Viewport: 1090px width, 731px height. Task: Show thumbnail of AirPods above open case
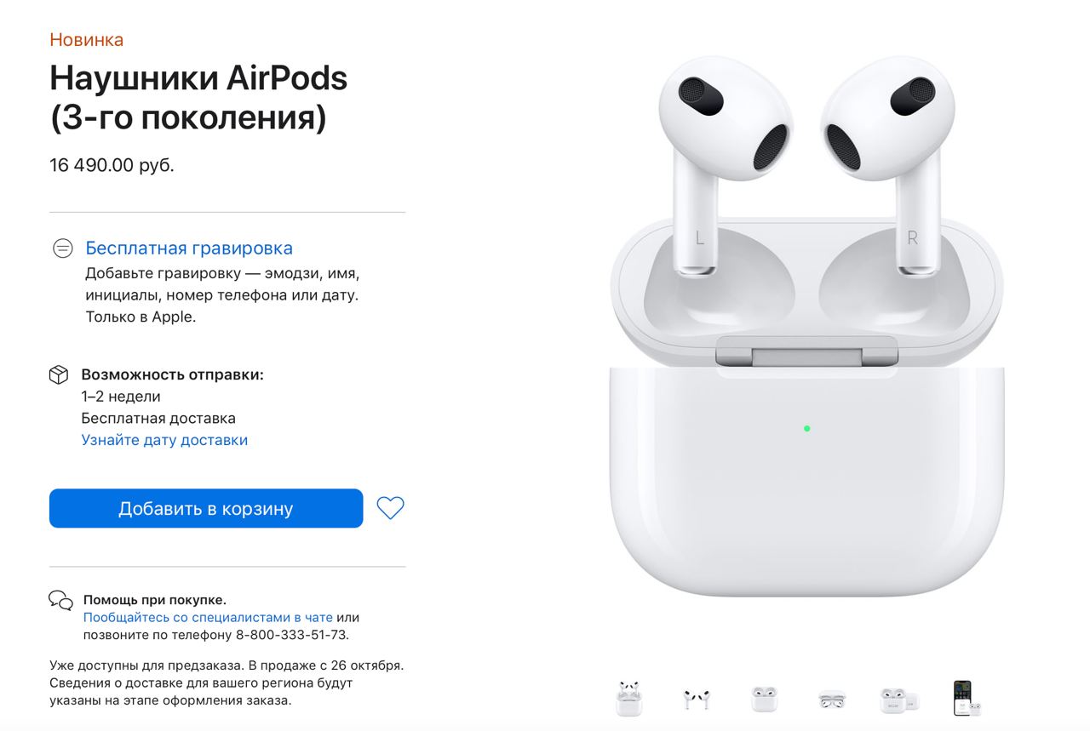[x=628, y=698]
